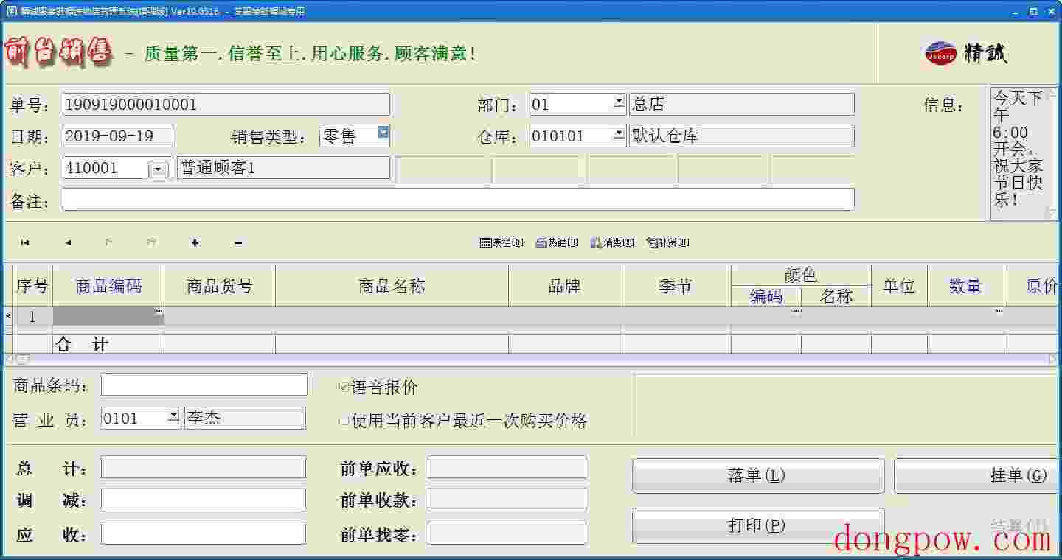Click the 前单应收 field
The height and width of the screenshot is (560, 1062).
point(507,466)
